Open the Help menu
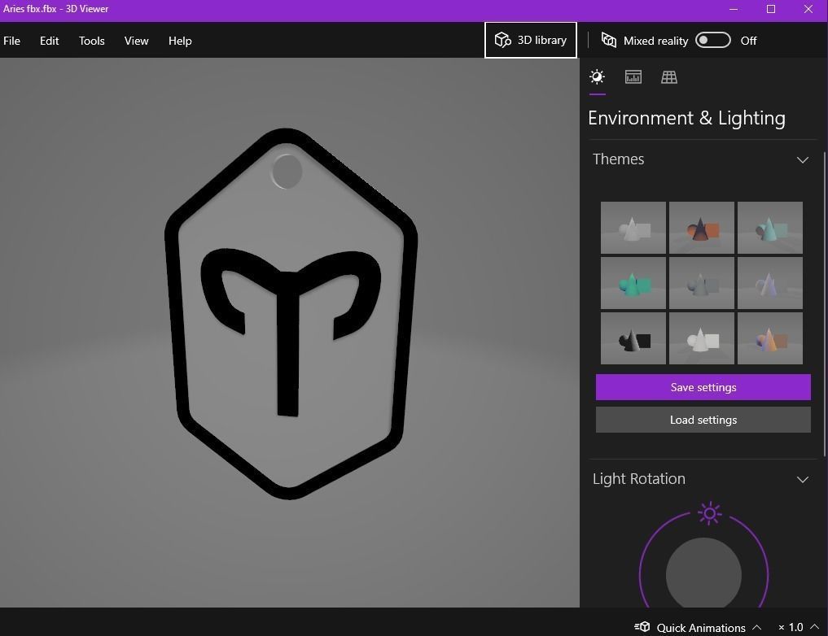Viewport: 828px width, 636px height. click(180, 41)
